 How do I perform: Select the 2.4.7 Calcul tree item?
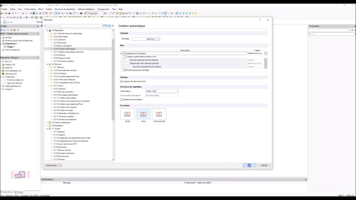pyautogui.click(x=58, y=86)
